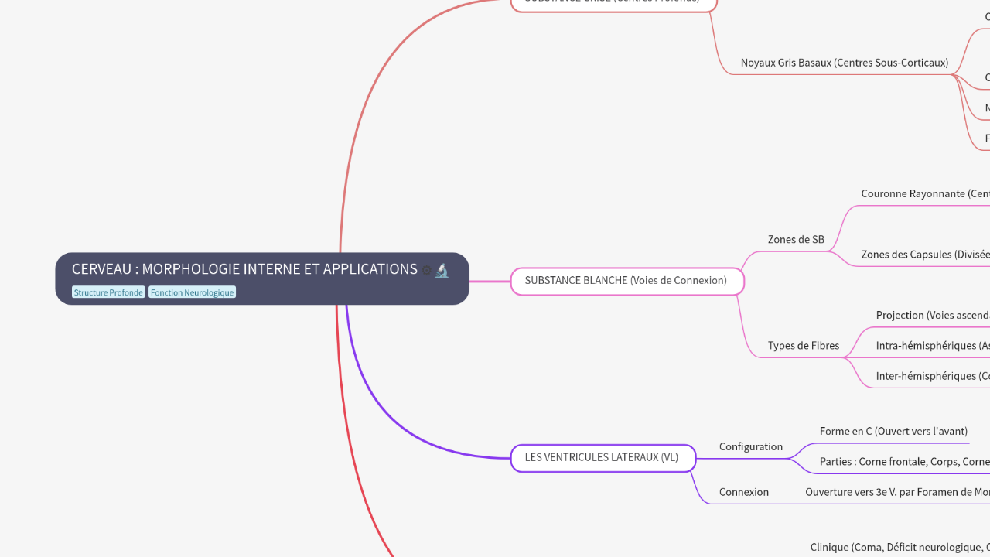Image resolution: width=990 pixels, height=557 pixels.
Task: Click the 'Intra-hémisphériques' fiber node
Action: point(932,346)
